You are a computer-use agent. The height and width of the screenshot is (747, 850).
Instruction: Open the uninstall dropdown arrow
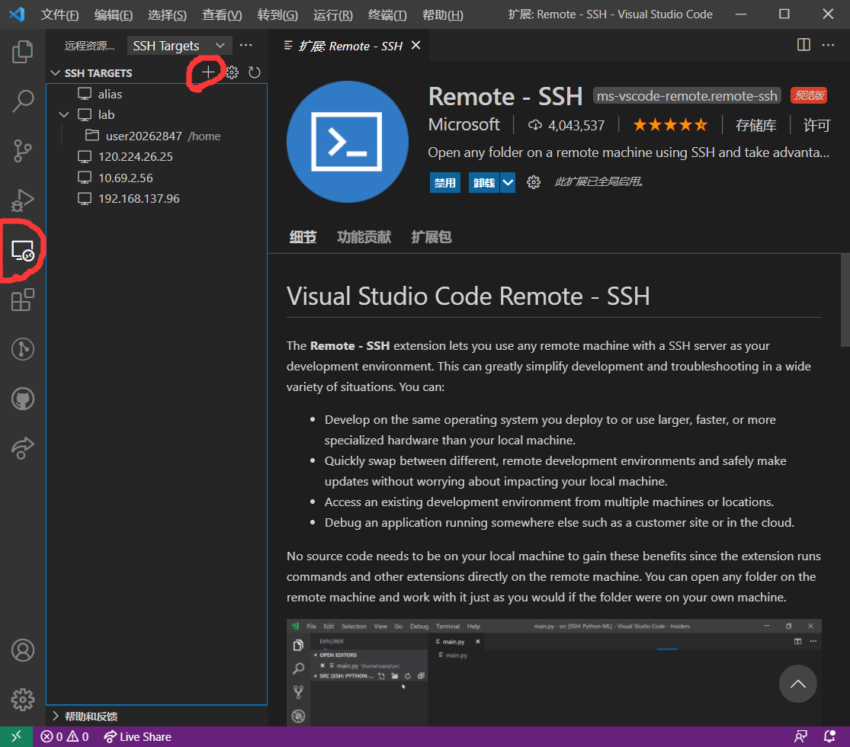pos(508,183)
